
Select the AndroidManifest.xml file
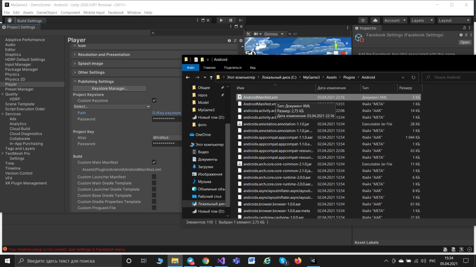[329, 97]
